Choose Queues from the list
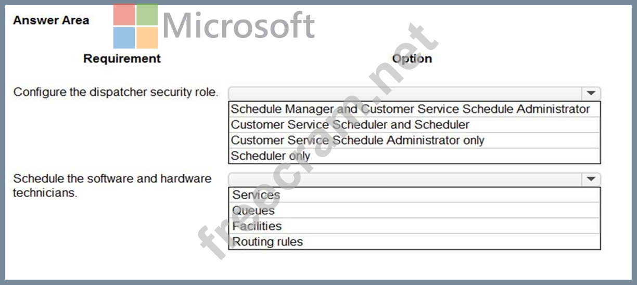This screenshot has width=637, height=285. 414,211
